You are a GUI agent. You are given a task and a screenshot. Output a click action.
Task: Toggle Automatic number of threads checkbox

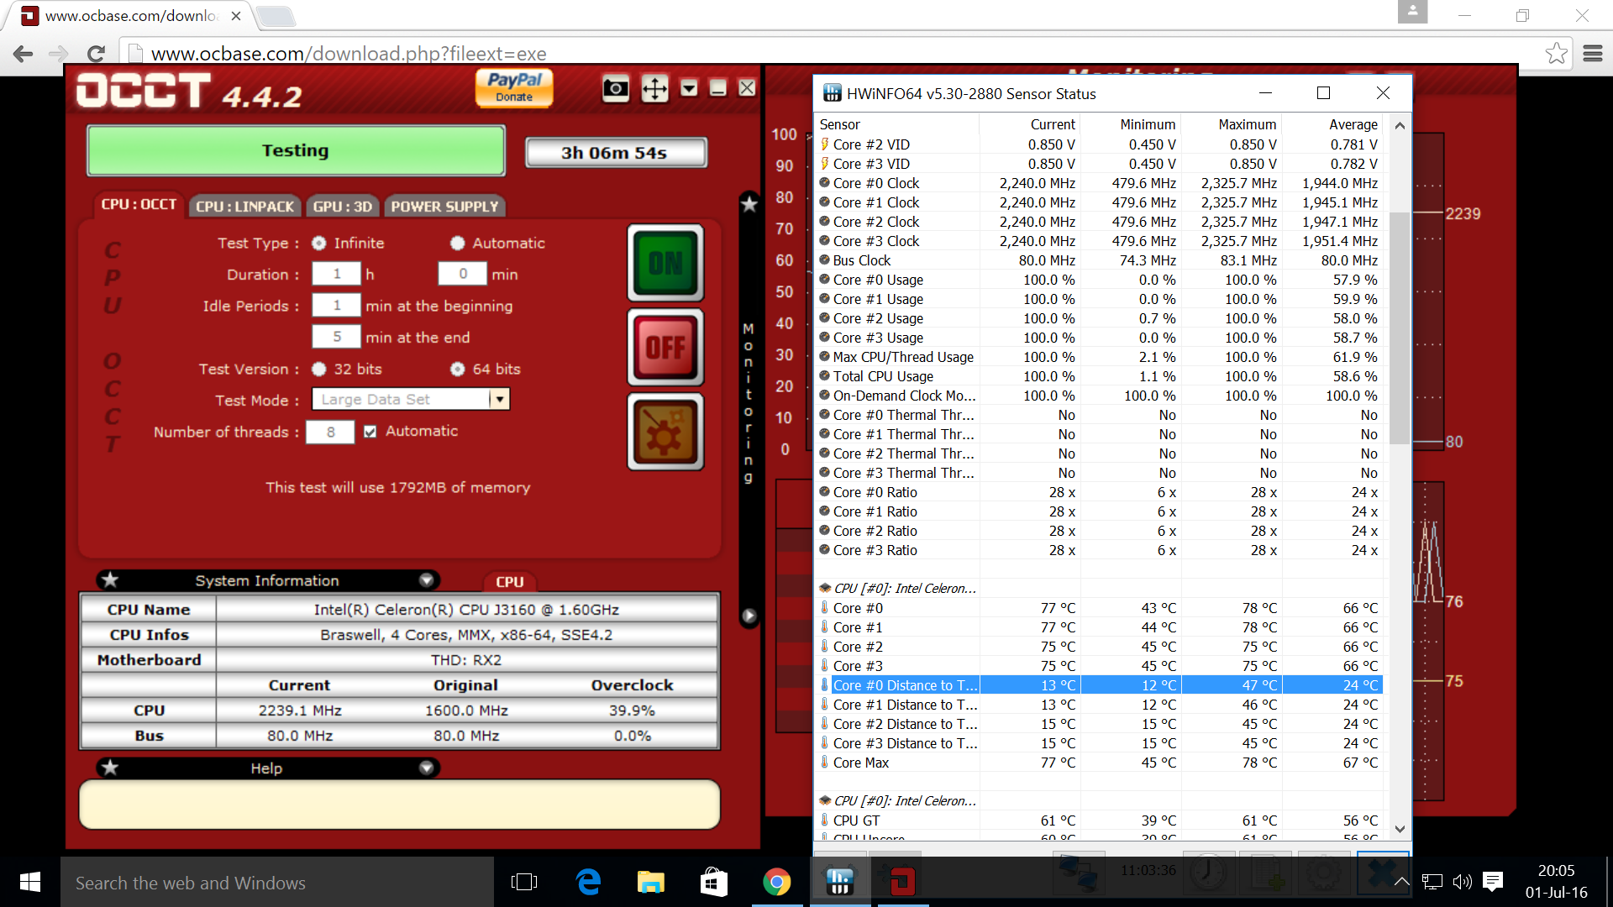[x=370, y=432]
